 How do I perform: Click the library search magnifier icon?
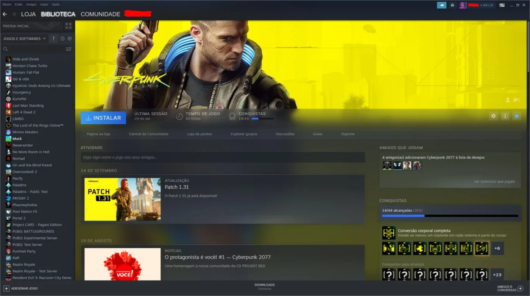pyautogui.click(x=5, y=49)
